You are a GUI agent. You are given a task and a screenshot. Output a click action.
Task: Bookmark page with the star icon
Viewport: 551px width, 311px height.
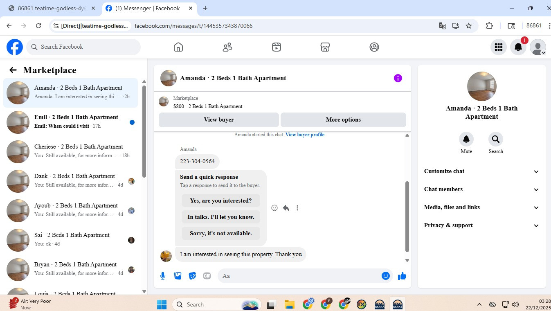click(469, 26)
